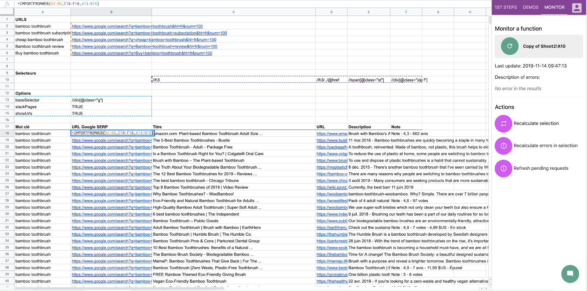Select the "URL Google SERP" header cell
This screenshot has height=291, width=587.
(111, 127)
